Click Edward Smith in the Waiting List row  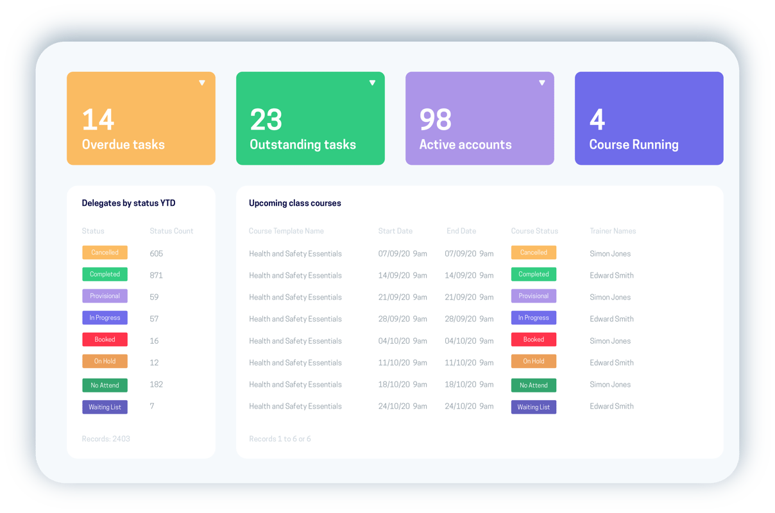coord(611,406)
